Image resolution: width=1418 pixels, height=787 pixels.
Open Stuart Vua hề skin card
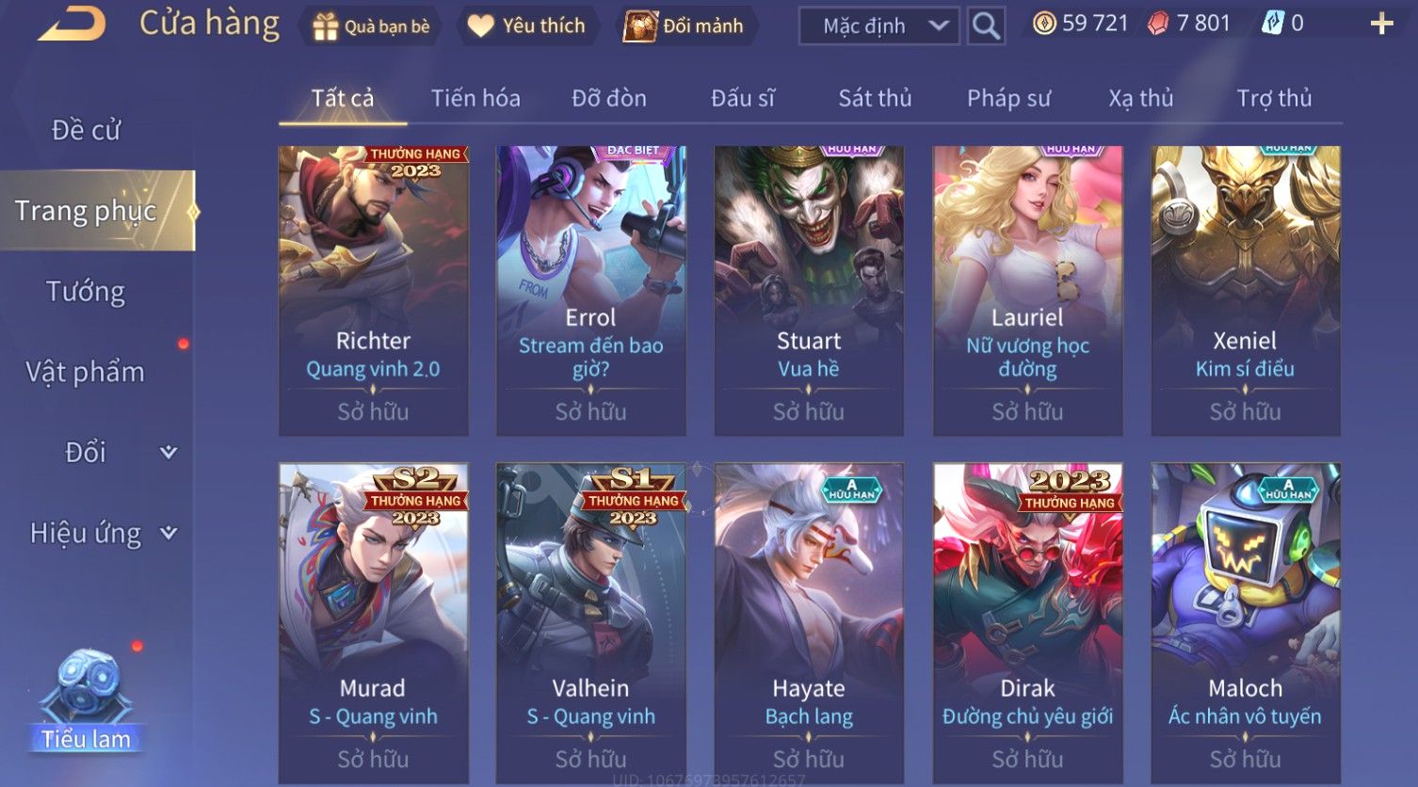click(x=809, y=291)
